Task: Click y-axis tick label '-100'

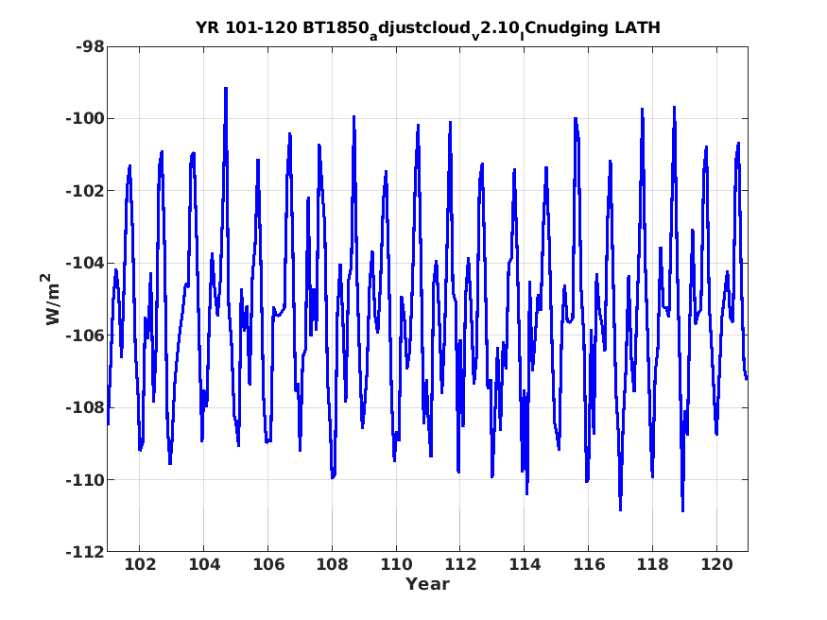Action: point(85,119)
